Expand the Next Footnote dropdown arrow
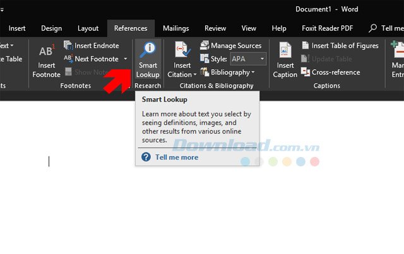 (x=125, y=59)
